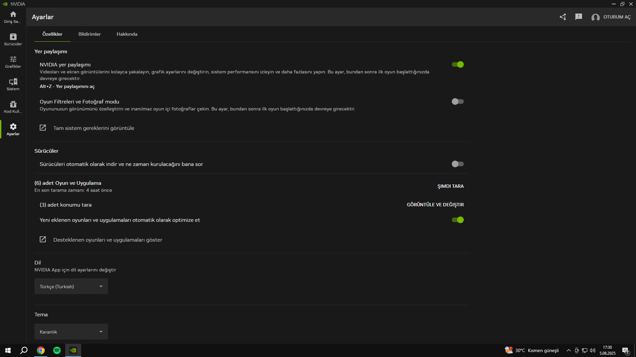Disable the NVIDIA yer paylaşımı toggle
Viewport: 636px width, 357px height.
click(457, 64)
